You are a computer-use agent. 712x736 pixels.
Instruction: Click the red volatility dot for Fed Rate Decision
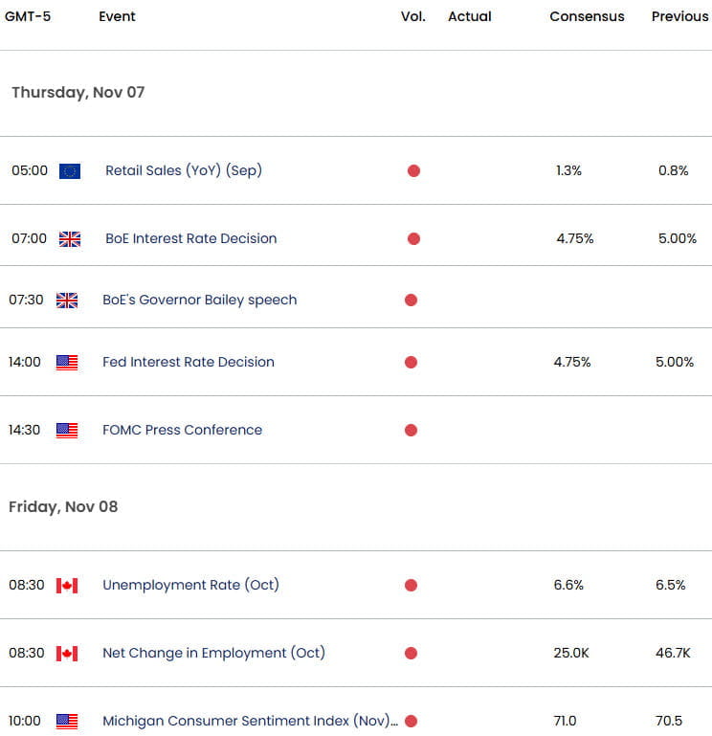point(411,363)
